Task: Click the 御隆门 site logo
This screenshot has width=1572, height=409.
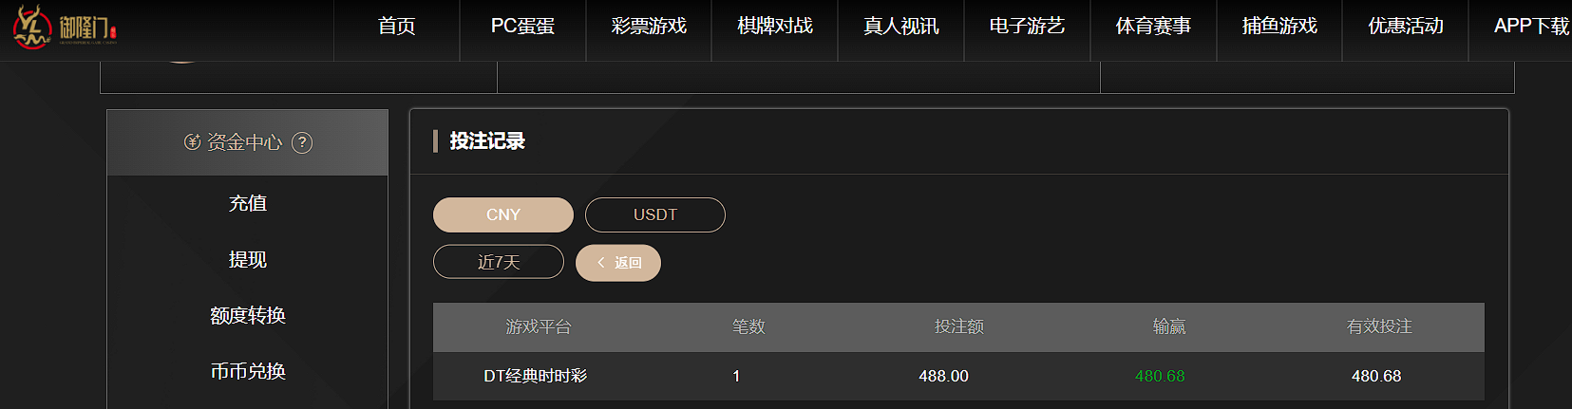Action: click(65, 27)
